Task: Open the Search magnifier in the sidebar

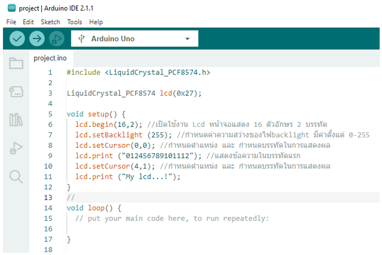Action: click(16, 176)
